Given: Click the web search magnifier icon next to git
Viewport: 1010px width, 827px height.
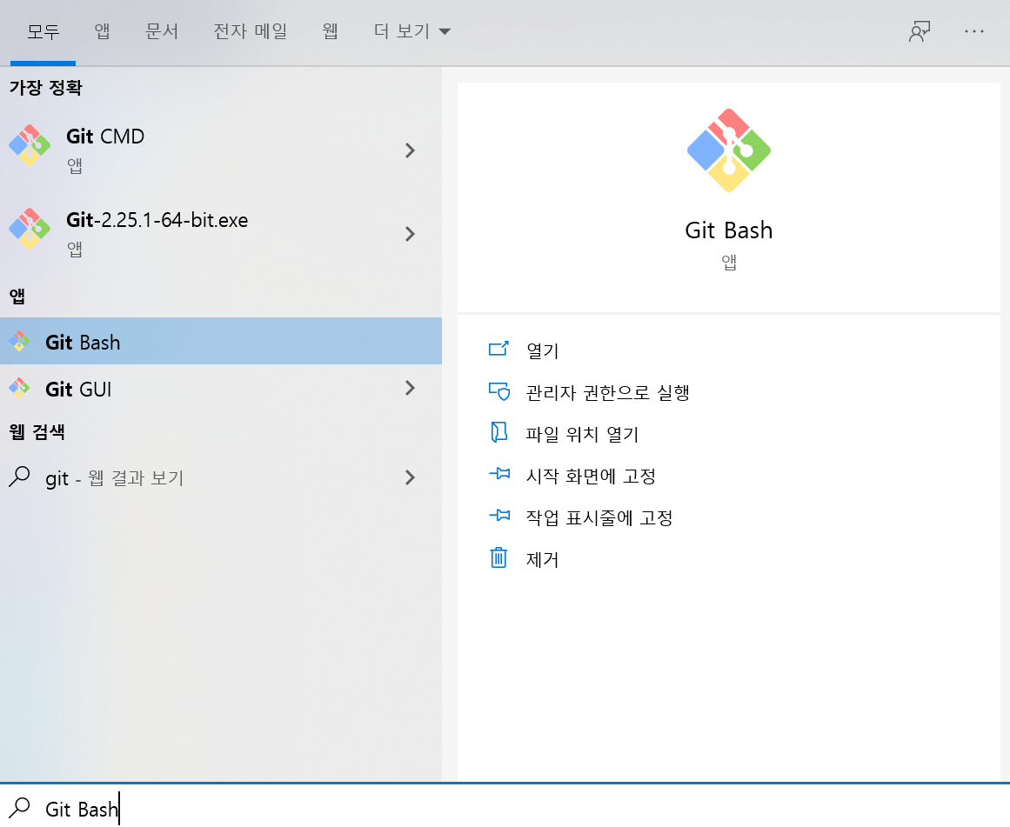Looking at the screenshot, I should (x=19, y=477).
